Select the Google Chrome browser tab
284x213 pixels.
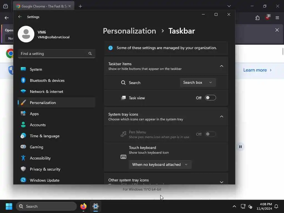(x=44, y=6)
